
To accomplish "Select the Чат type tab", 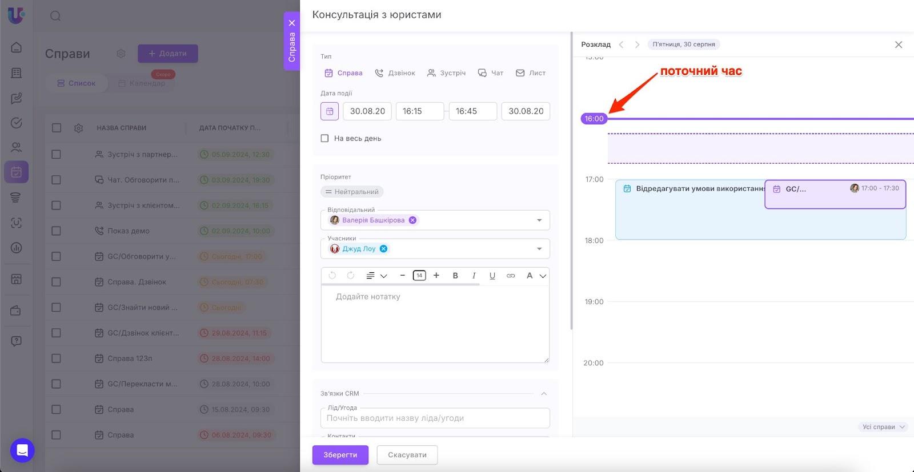I will (x=491, y=73).
